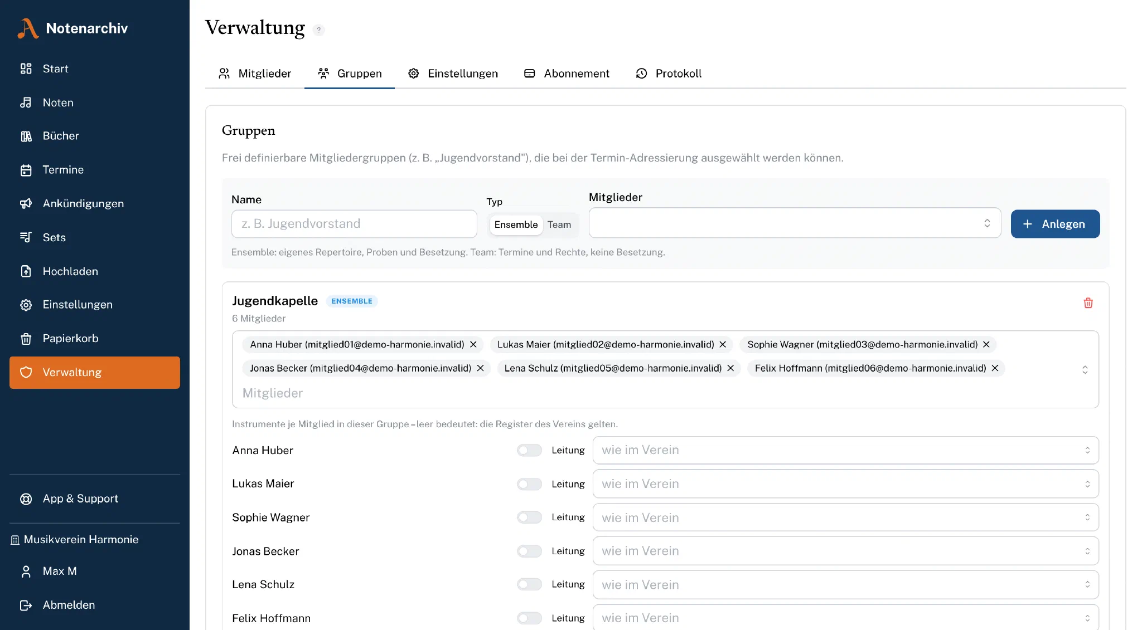Switch to the Protokoll tab

click(x=669, y=74)
